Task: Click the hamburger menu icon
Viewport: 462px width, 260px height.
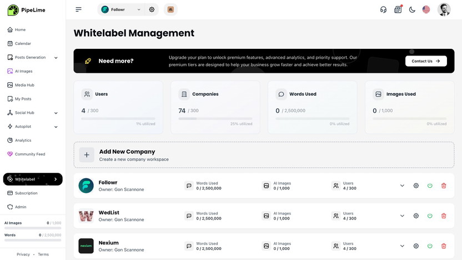Action: [79, 9]
